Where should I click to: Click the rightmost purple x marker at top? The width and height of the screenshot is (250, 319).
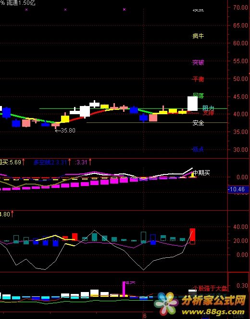125,9
